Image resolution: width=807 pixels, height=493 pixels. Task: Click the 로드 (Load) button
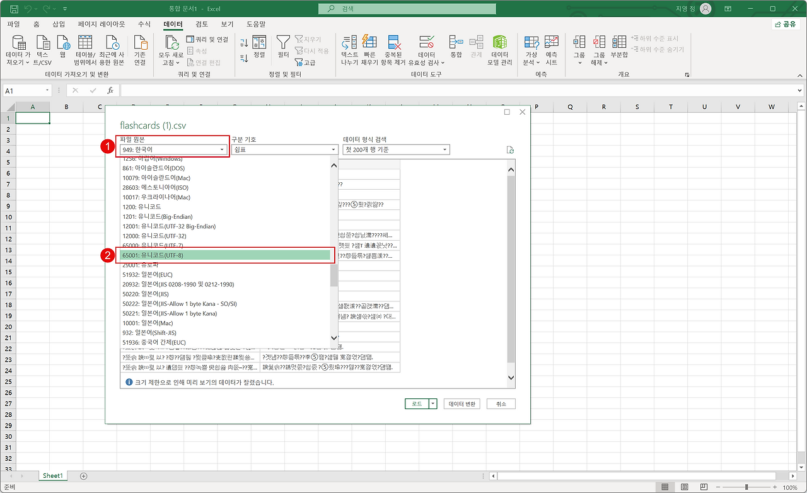tap(417, 404)
